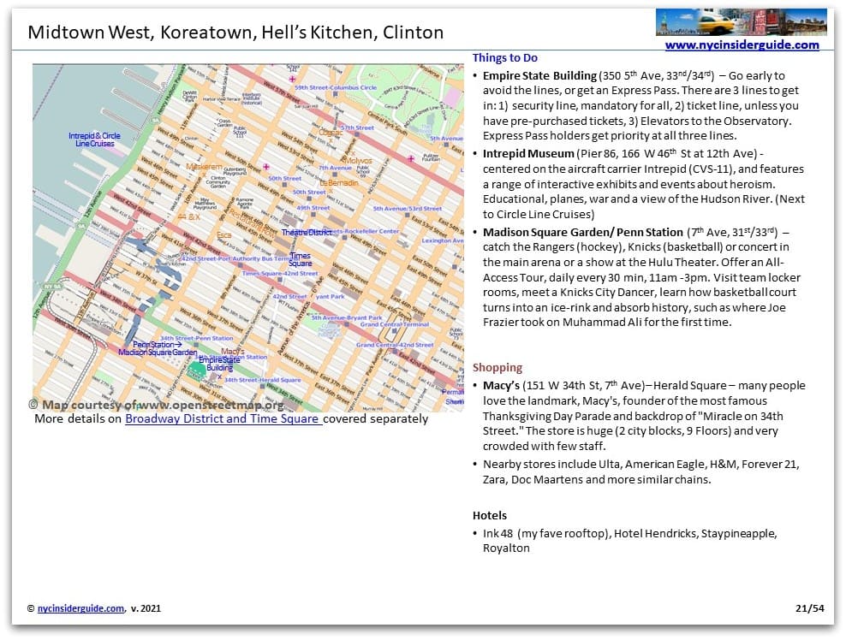Click the 'Empire State Building' blue map label

(219, 364)
